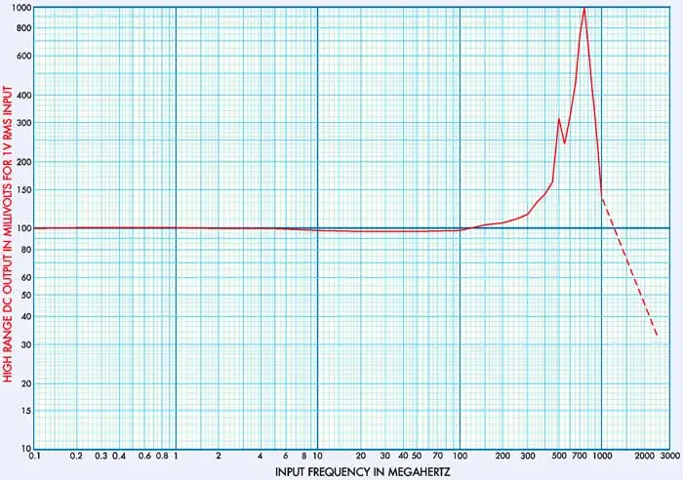The width and height of the screenshot is (683, 480).
Task: Click the highest peak of the red curve
Action: (584, 9)
